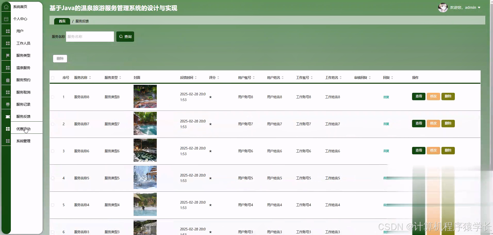Click the monitor icon beside 服务记录
Screen dimensions: 493x235
click(8, 104)
